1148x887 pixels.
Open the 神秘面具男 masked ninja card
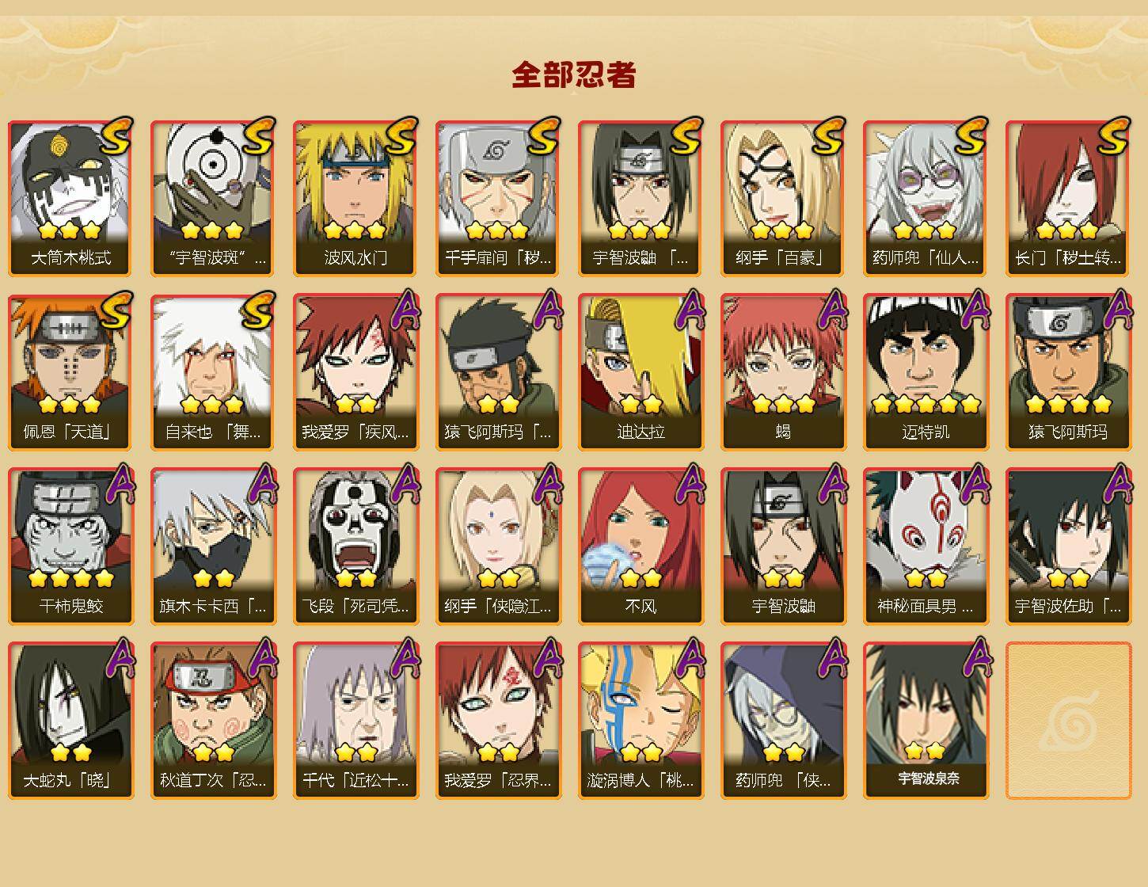point(926,546)
